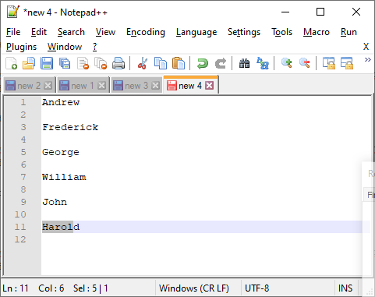Click the word Harold on line 11
375x297 pixels.
pyautogui.click(x=61, y=227)
